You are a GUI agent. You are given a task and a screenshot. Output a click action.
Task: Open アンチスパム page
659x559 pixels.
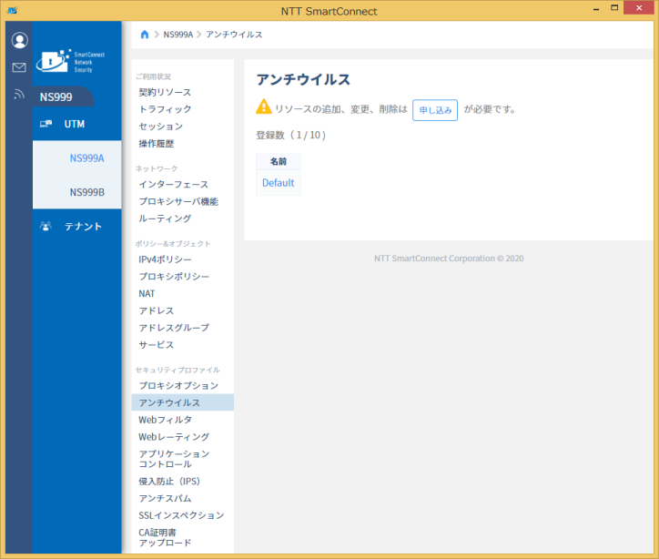click(165, 499)
